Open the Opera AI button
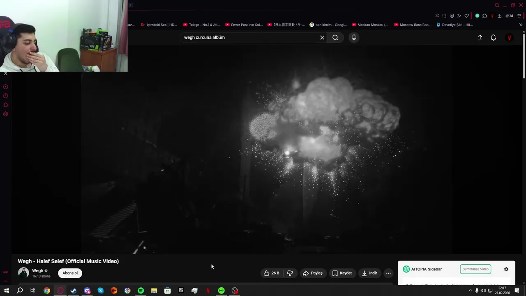Image resolution: width=526 pixels, height=296 pixels. [x=509, y=16]
